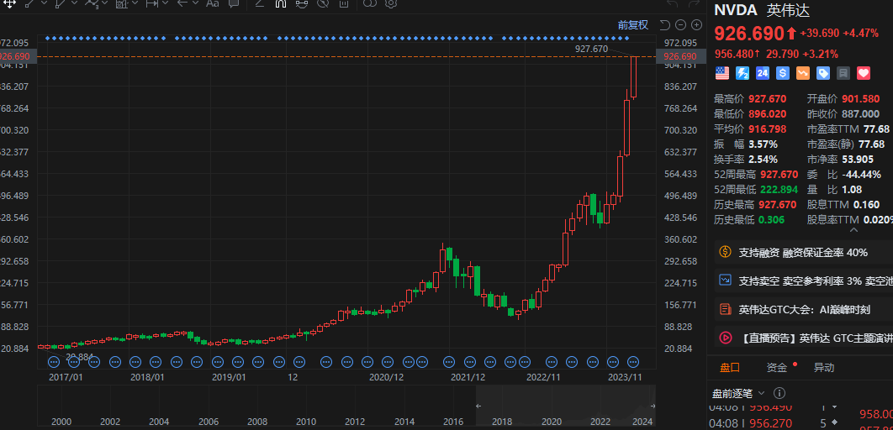
Task: Click the blue 24-hour trading icon
Action: click(763, 74)
